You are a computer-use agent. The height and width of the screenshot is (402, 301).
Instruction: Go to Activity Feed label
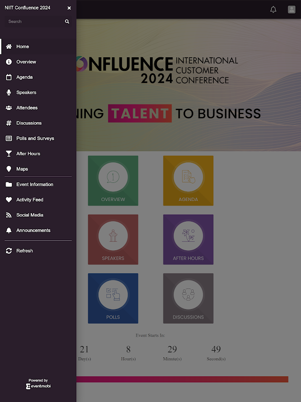(30, 199)
